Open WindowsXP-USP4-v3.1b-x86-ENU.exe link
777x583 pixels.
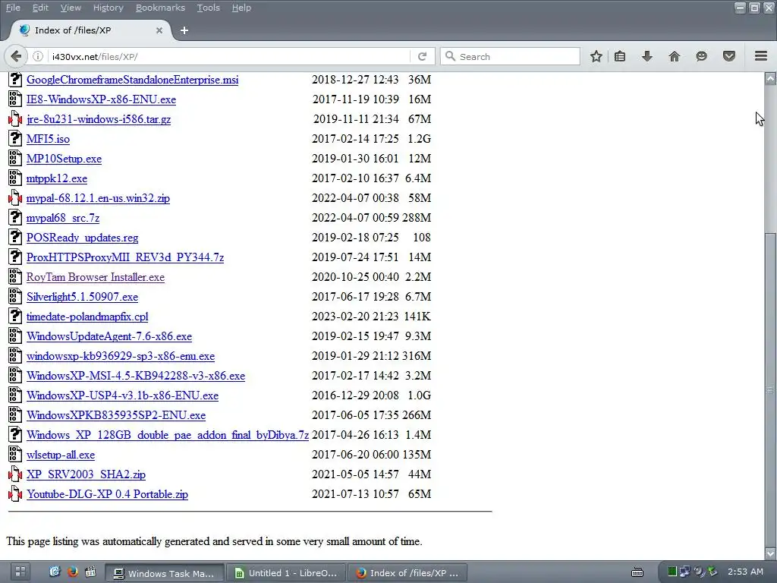(122, 395)
